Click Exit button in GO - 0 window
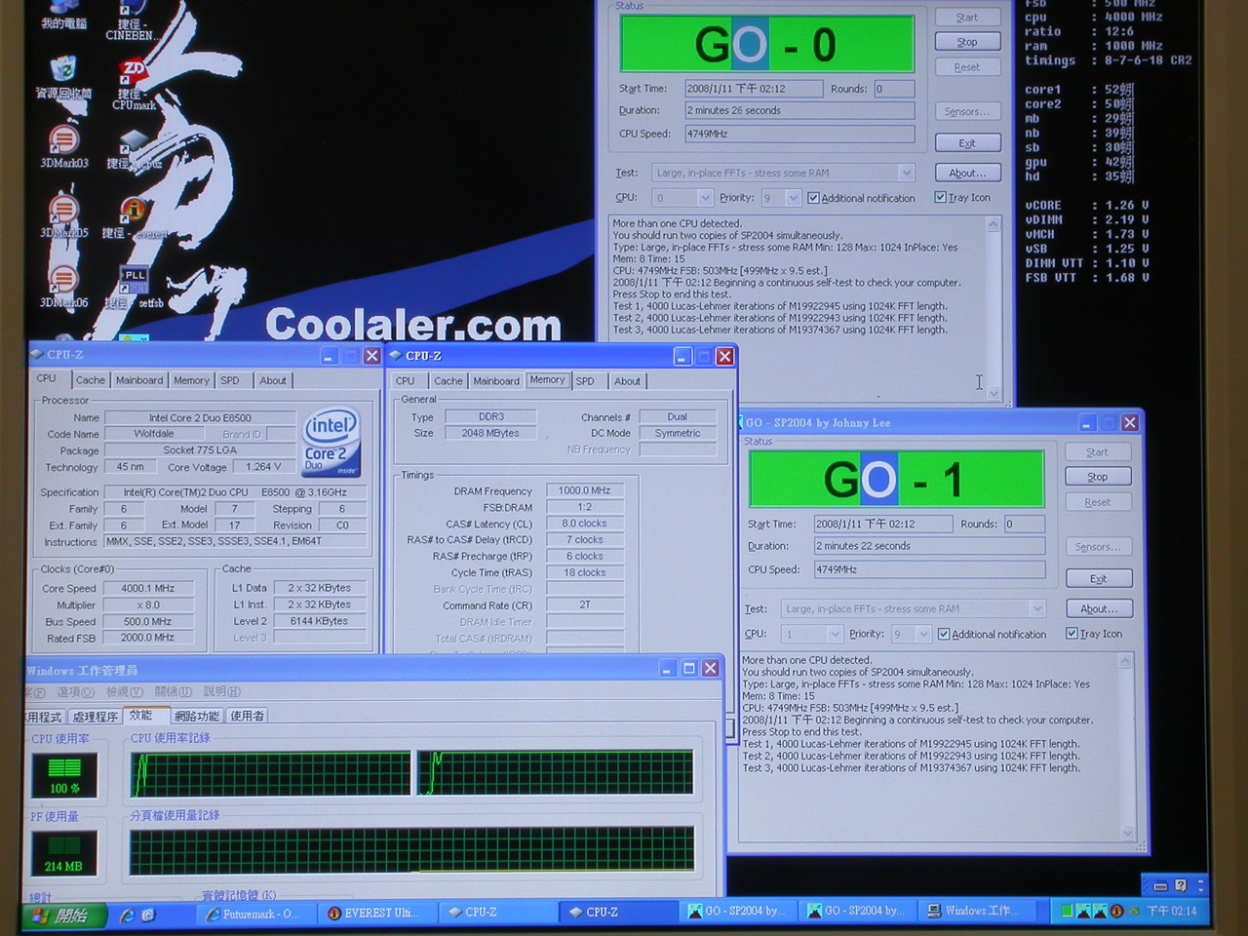The height and width of the screenshot is (936, 1248). 967,143
